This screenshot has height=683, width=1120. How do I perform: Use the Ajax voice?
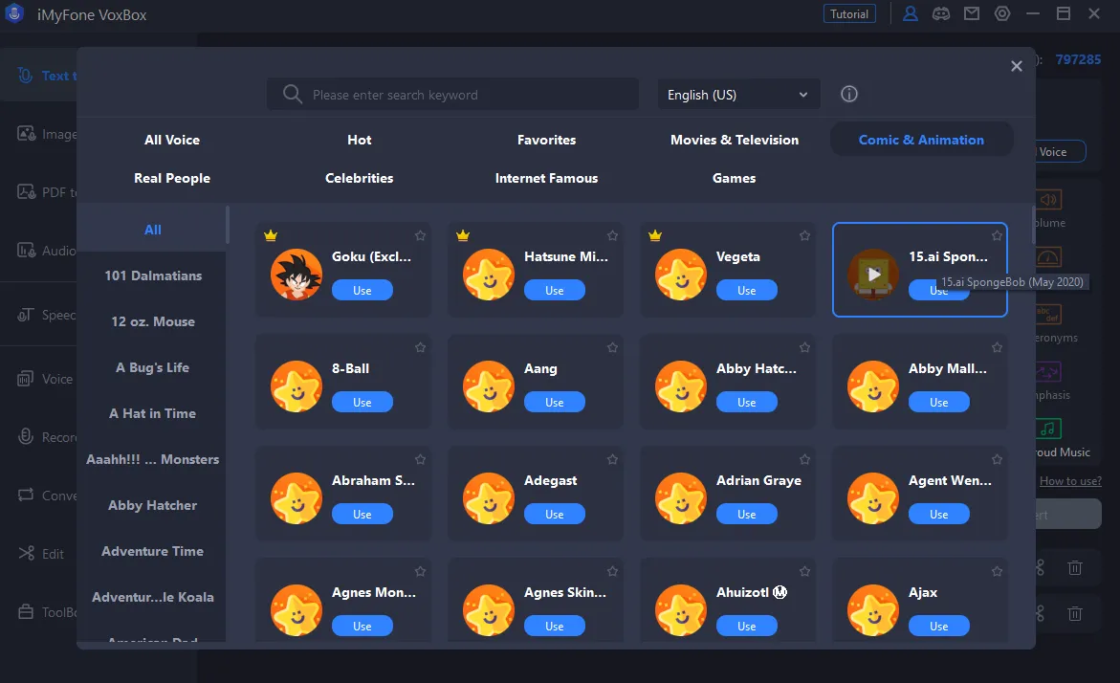tap(938, 626)
